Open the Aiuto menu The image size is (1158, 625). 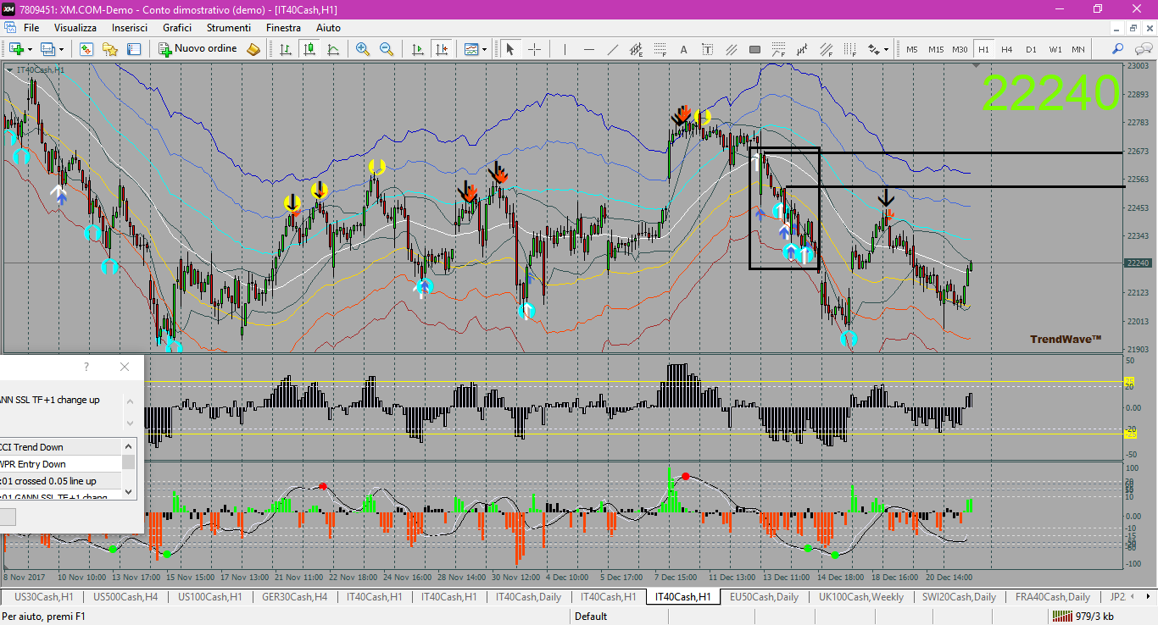coord(328,28)
